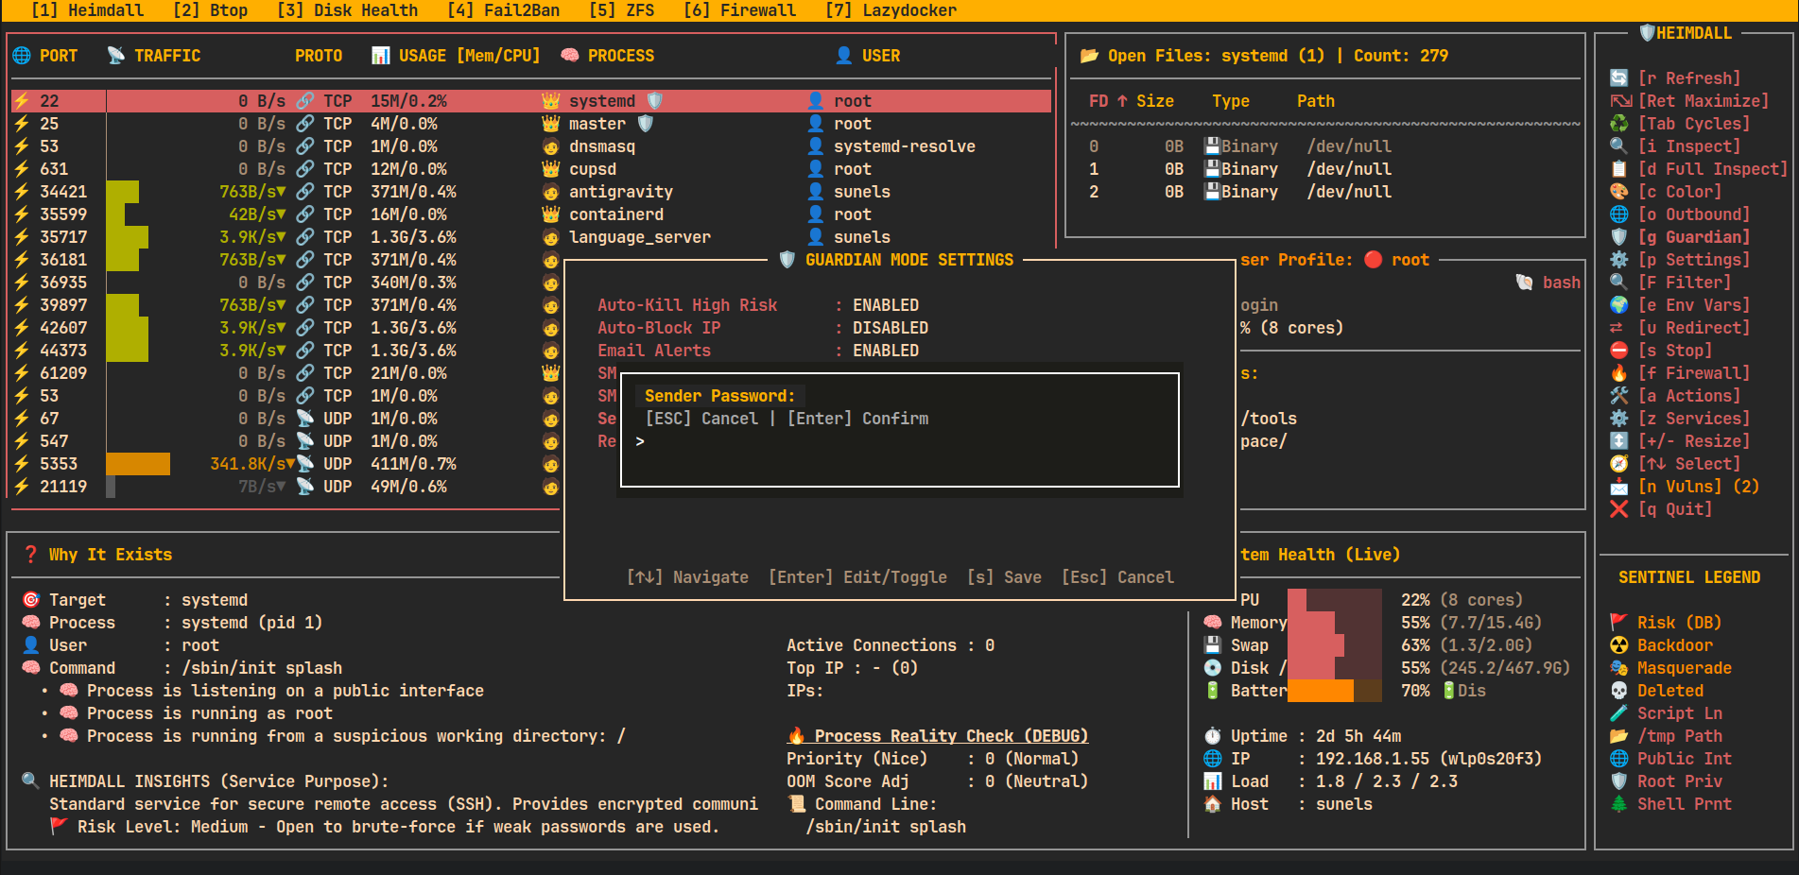Click the [s] Save hint in Guardian settings
This screenshot has height=875, width=1799.
point(1004,577)
